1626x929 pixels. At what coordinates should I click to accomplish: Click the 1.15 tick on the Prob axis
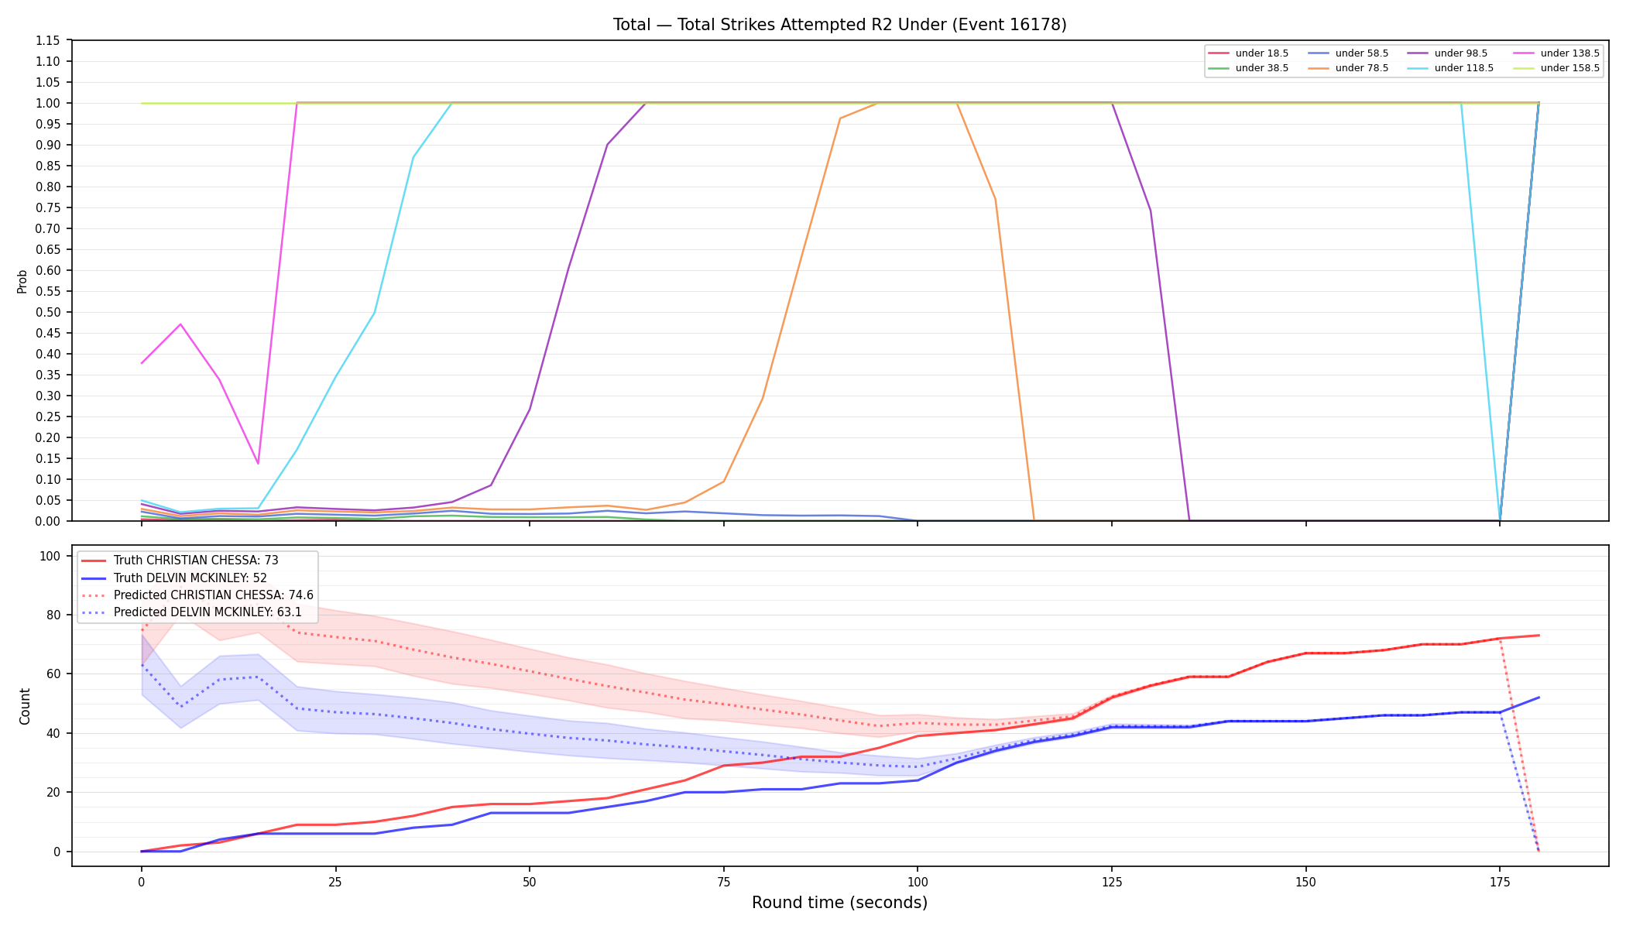click(48, 41)
